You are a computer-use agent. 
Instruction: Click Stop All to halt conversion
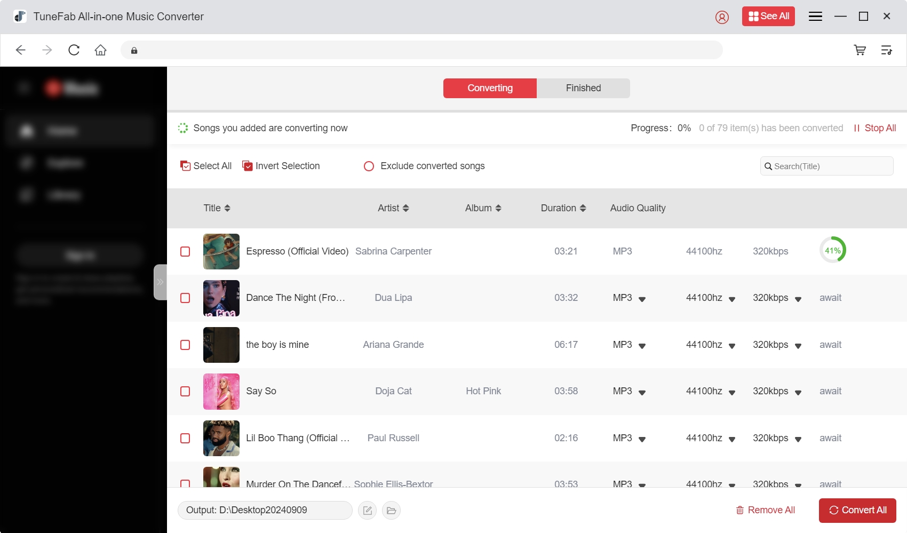875,128
